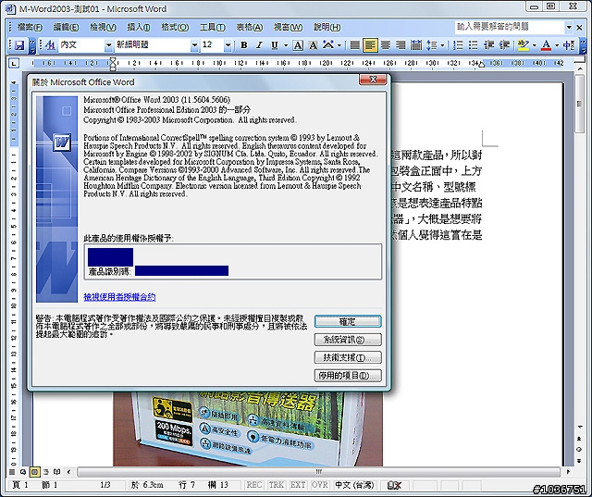Apply Character Border icon
The image size is (592, 497).
(298, 45)
